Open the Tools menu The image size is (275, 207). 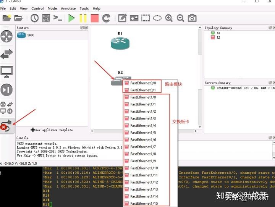pos(84,8)
